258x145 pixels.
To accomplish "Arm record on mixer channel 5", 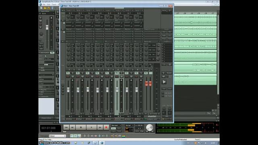I will (x=107, y=77).
